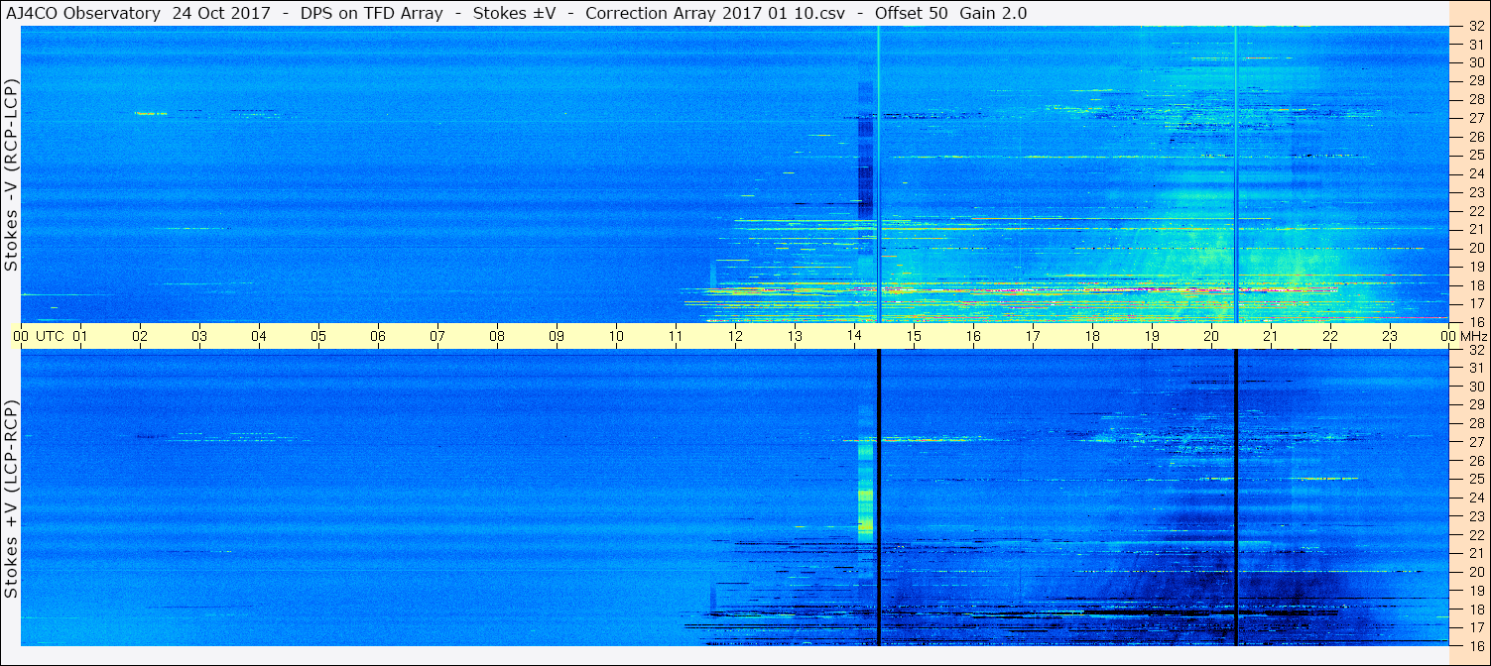Click 27 MHz label in Stokes -V panel
The height and width of the screenshot is (666, 1491).
1476,118
